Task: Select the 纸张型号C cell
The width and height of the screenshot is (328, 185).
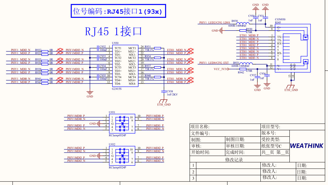Action: (275, 146)
